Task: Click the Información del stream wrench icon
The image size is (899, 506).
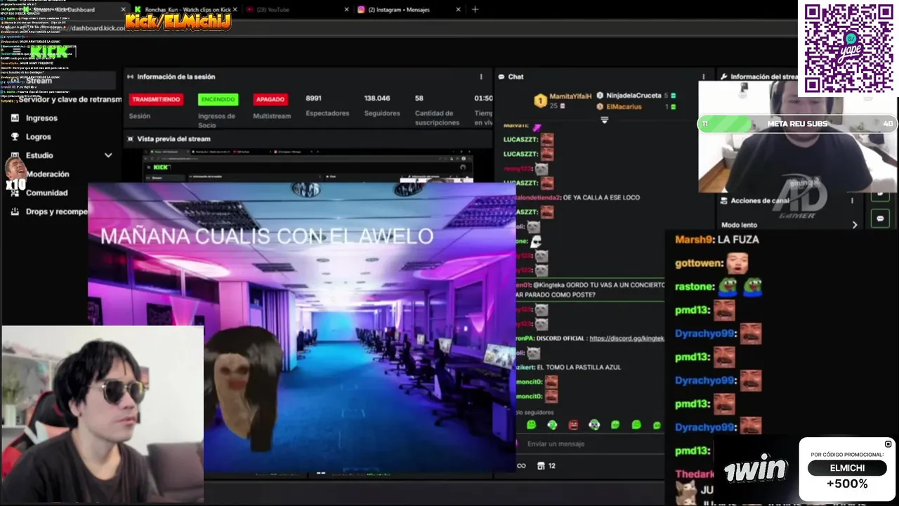Action: [723, 77]
